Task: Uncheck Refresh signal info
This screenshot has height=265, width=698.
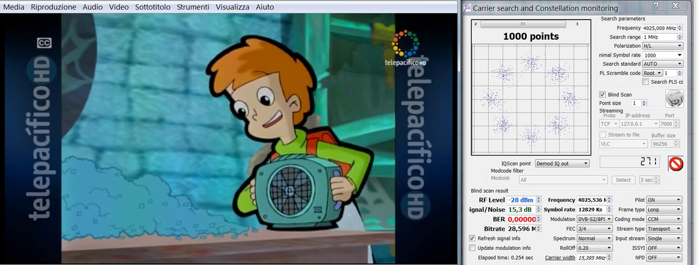Action: pyautogui.click(x=472, y=238)
